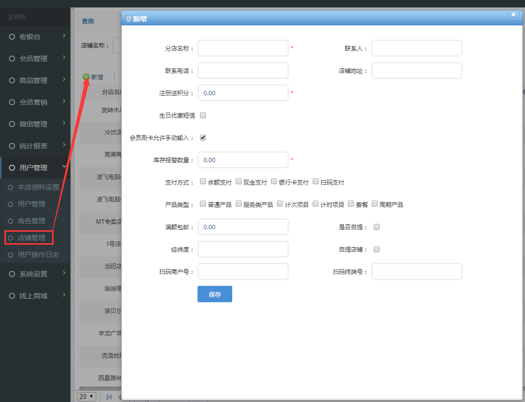525x402 pixels.
Task: Focus the 扫码商户号 input field
Action: click(x=243, y=271)
